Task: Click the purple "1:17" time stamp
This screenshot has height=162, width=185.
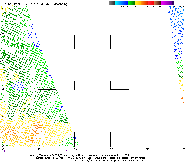Action: point(2,151)
